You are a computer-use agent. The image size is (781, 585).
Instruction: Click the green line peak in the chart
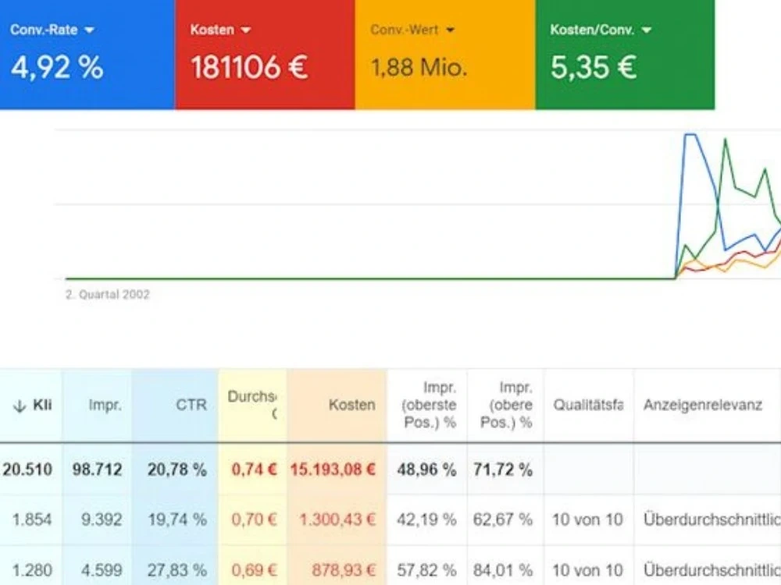pyautogui.click(x=726, y=140)
